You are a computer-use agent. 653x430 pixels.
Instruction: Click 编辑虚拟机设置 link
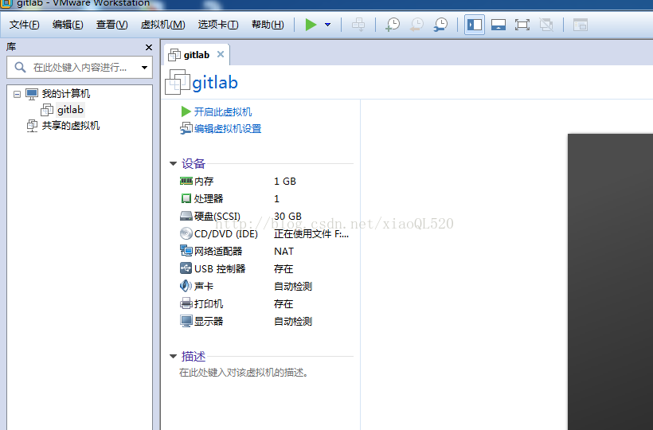(x=228, y=129)
